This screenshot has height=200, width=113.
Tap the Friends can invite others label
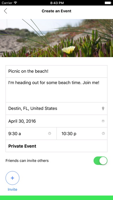pos(27,161)
